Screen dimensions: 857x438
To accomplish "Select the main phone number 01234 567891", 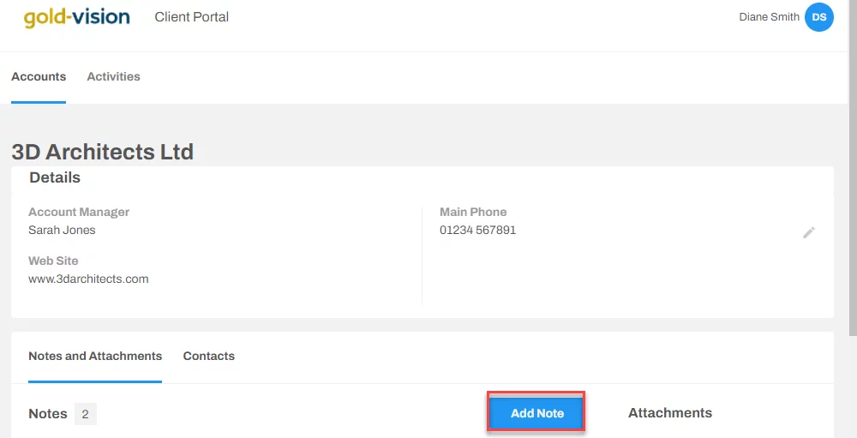I will coord(477,231).
